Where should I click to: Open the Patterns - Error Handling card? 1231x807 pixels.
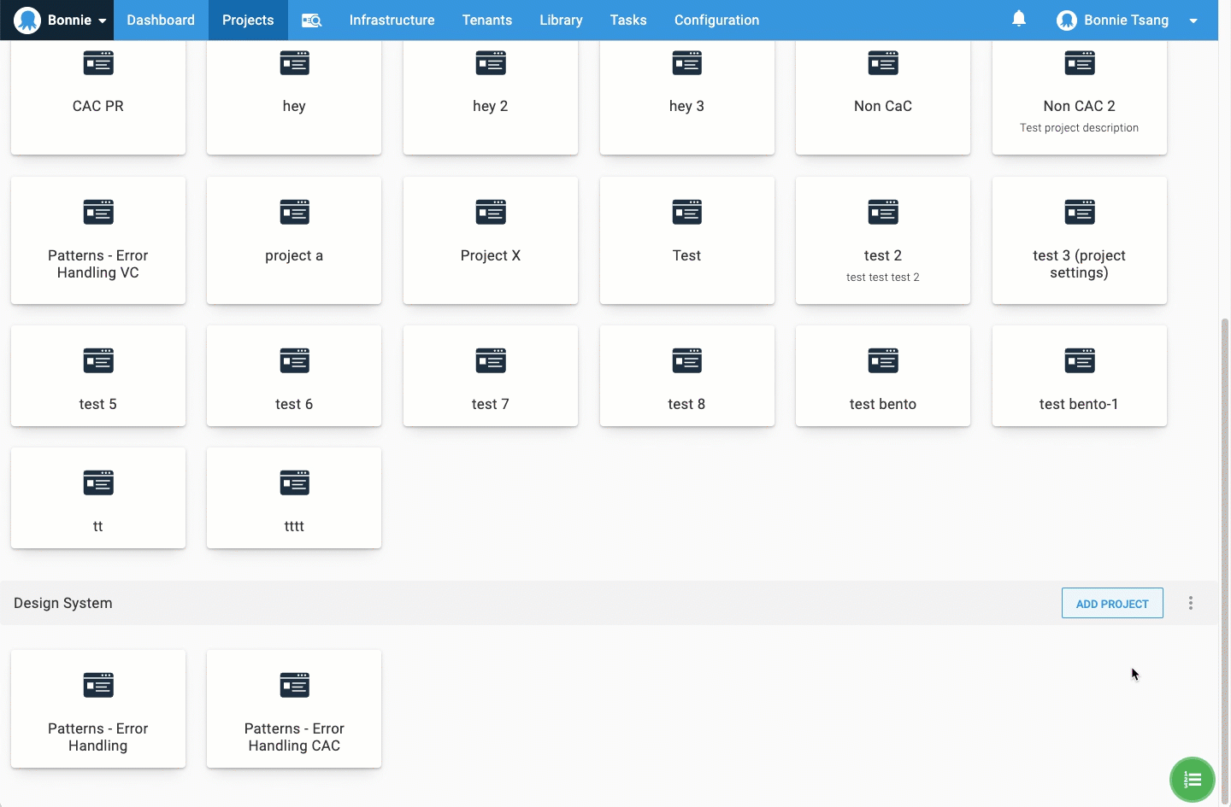tap(98, 709)
